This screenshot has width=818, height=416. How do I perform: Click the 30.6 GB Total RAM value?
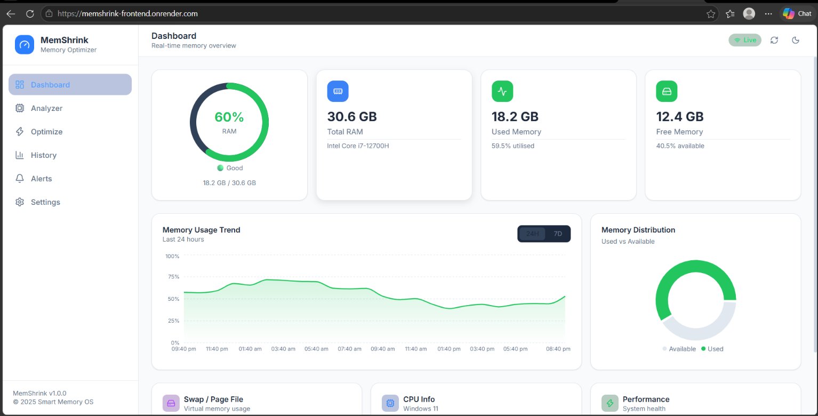pos(352,116)
